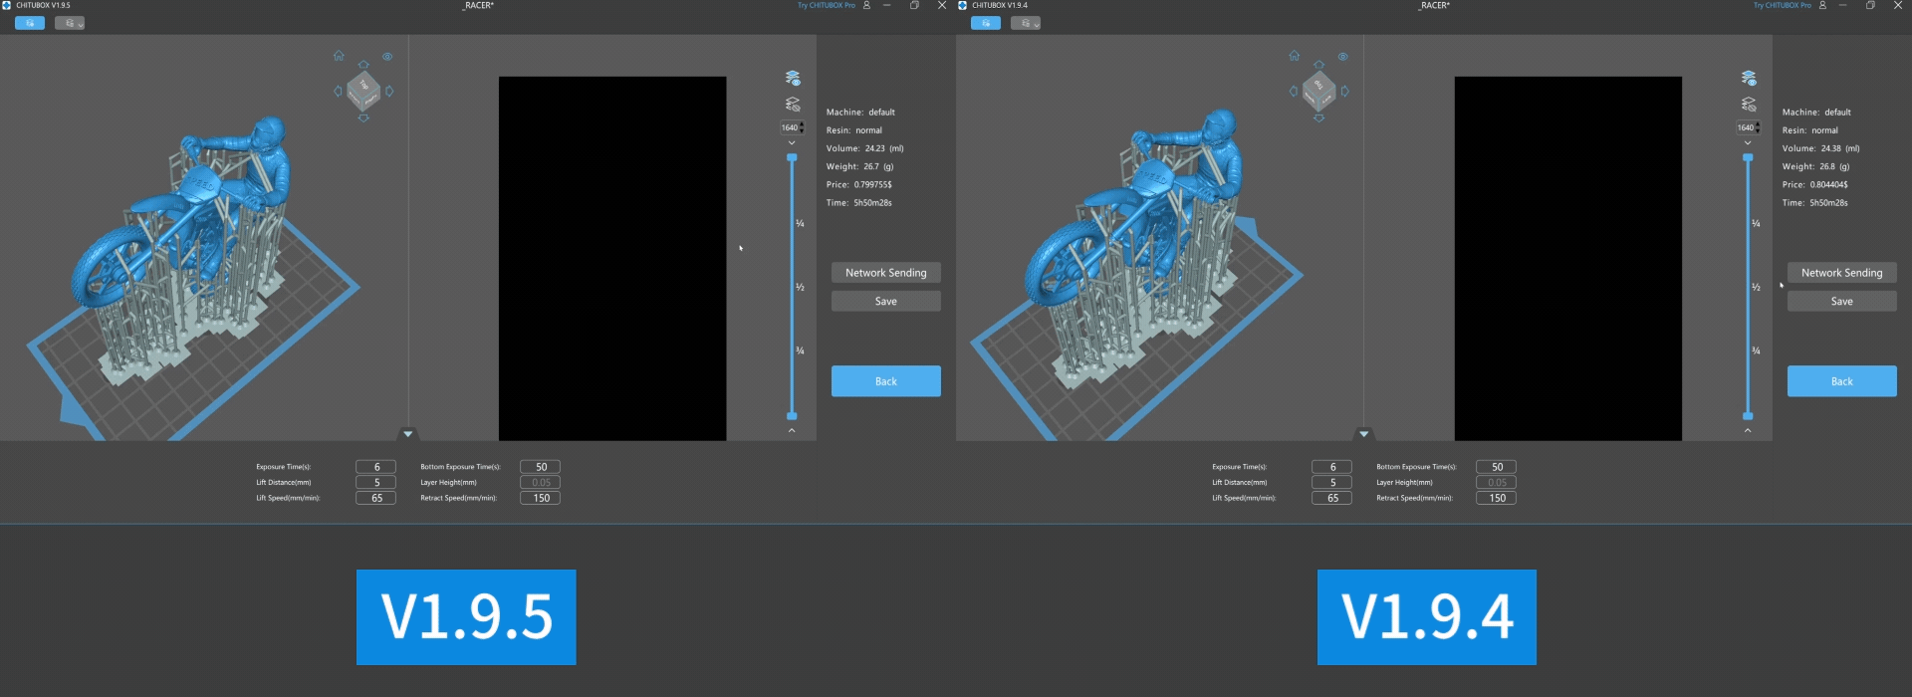Image resolution: width=1912 pixels, height=697 pixels.
Task: Collapse the V1.9.5 settings panel with the triangle
Action: (408, 434)
